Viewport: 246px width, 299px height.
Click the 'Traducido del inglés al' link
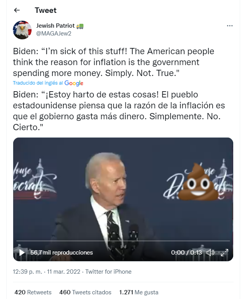click(x=38, y=83)
